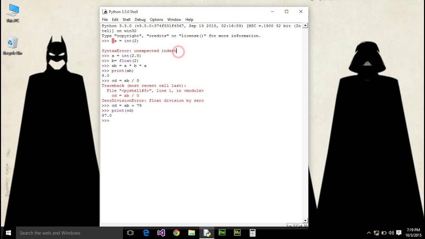Viewport: 425px width, 239px height.
Task: Open This PC desktop icon
Action: (x=13, y=13)
